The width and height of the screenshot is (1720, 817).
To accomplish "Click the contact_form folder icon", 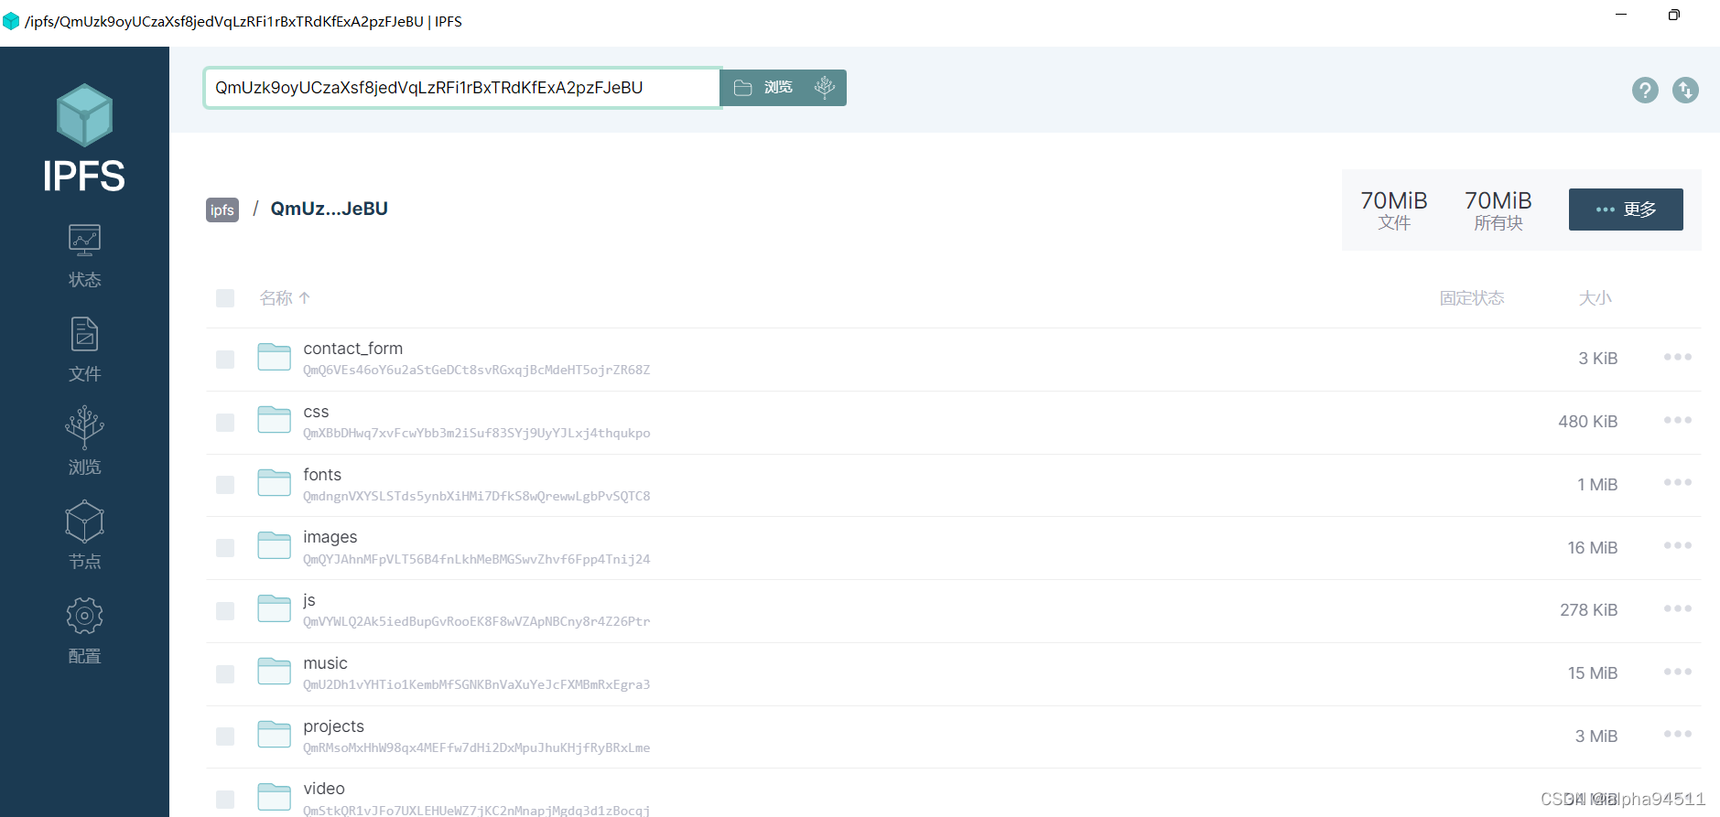I will (x=274, y=357).
